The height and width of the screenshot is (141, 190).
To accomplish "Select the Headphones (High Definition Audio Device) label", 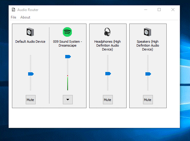I will tap(107, 45).
